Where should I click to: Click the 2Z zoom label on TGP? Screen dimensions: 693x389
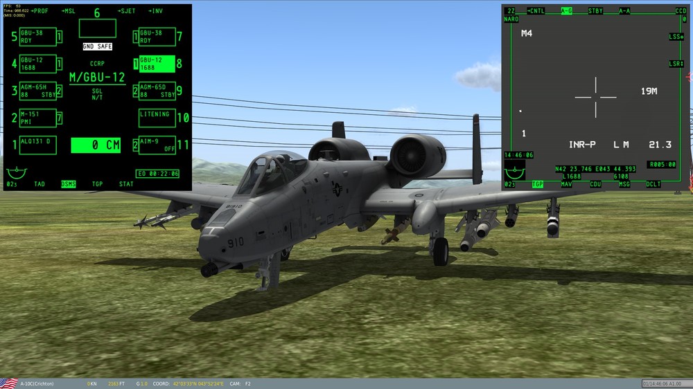[511, 10]
